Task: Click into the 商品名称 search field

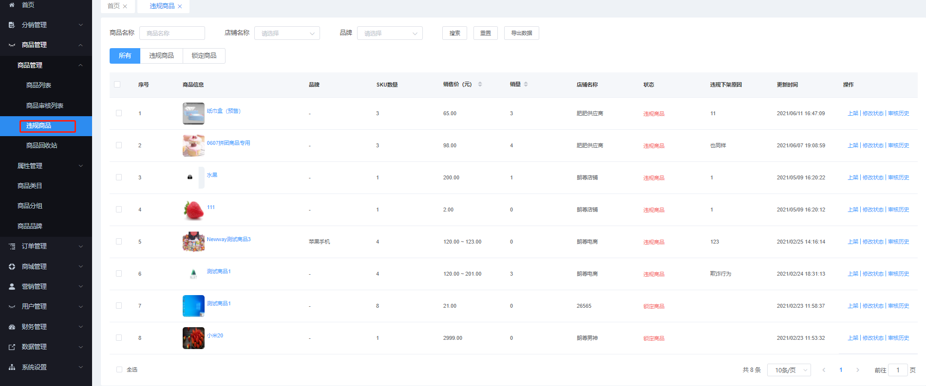Action: point(172,33)
